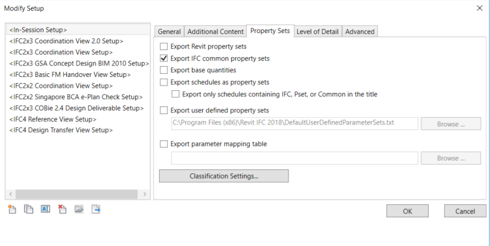Toggle Export user defined property sets
The image size is (490, 246).
pos(164,110)
